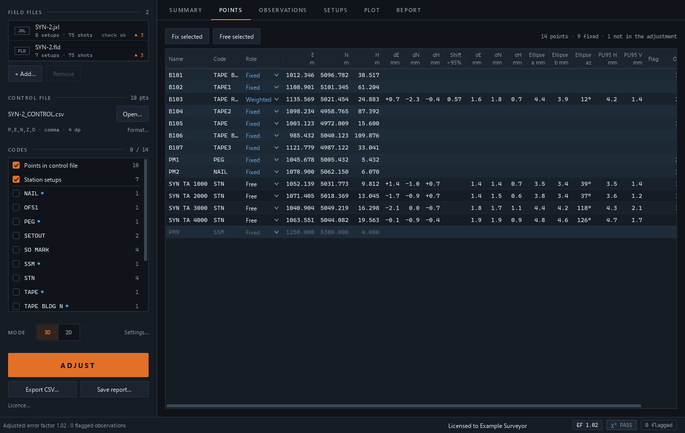Click Save report...
This screenshot has height=433, width=685.
pyautogui.click(x=114, y=389)
